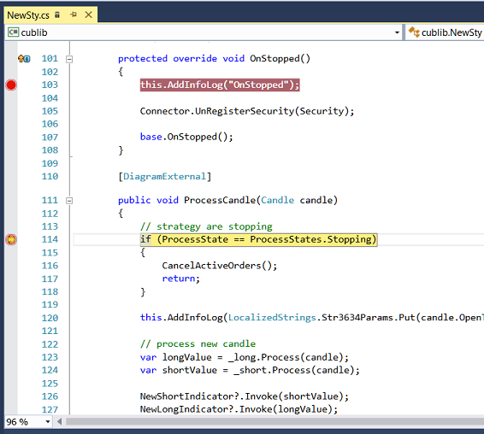Screen dimensions: 484x434
Task: Click the pin icon on NewSty.cs tab
Action: coord(74,15)
